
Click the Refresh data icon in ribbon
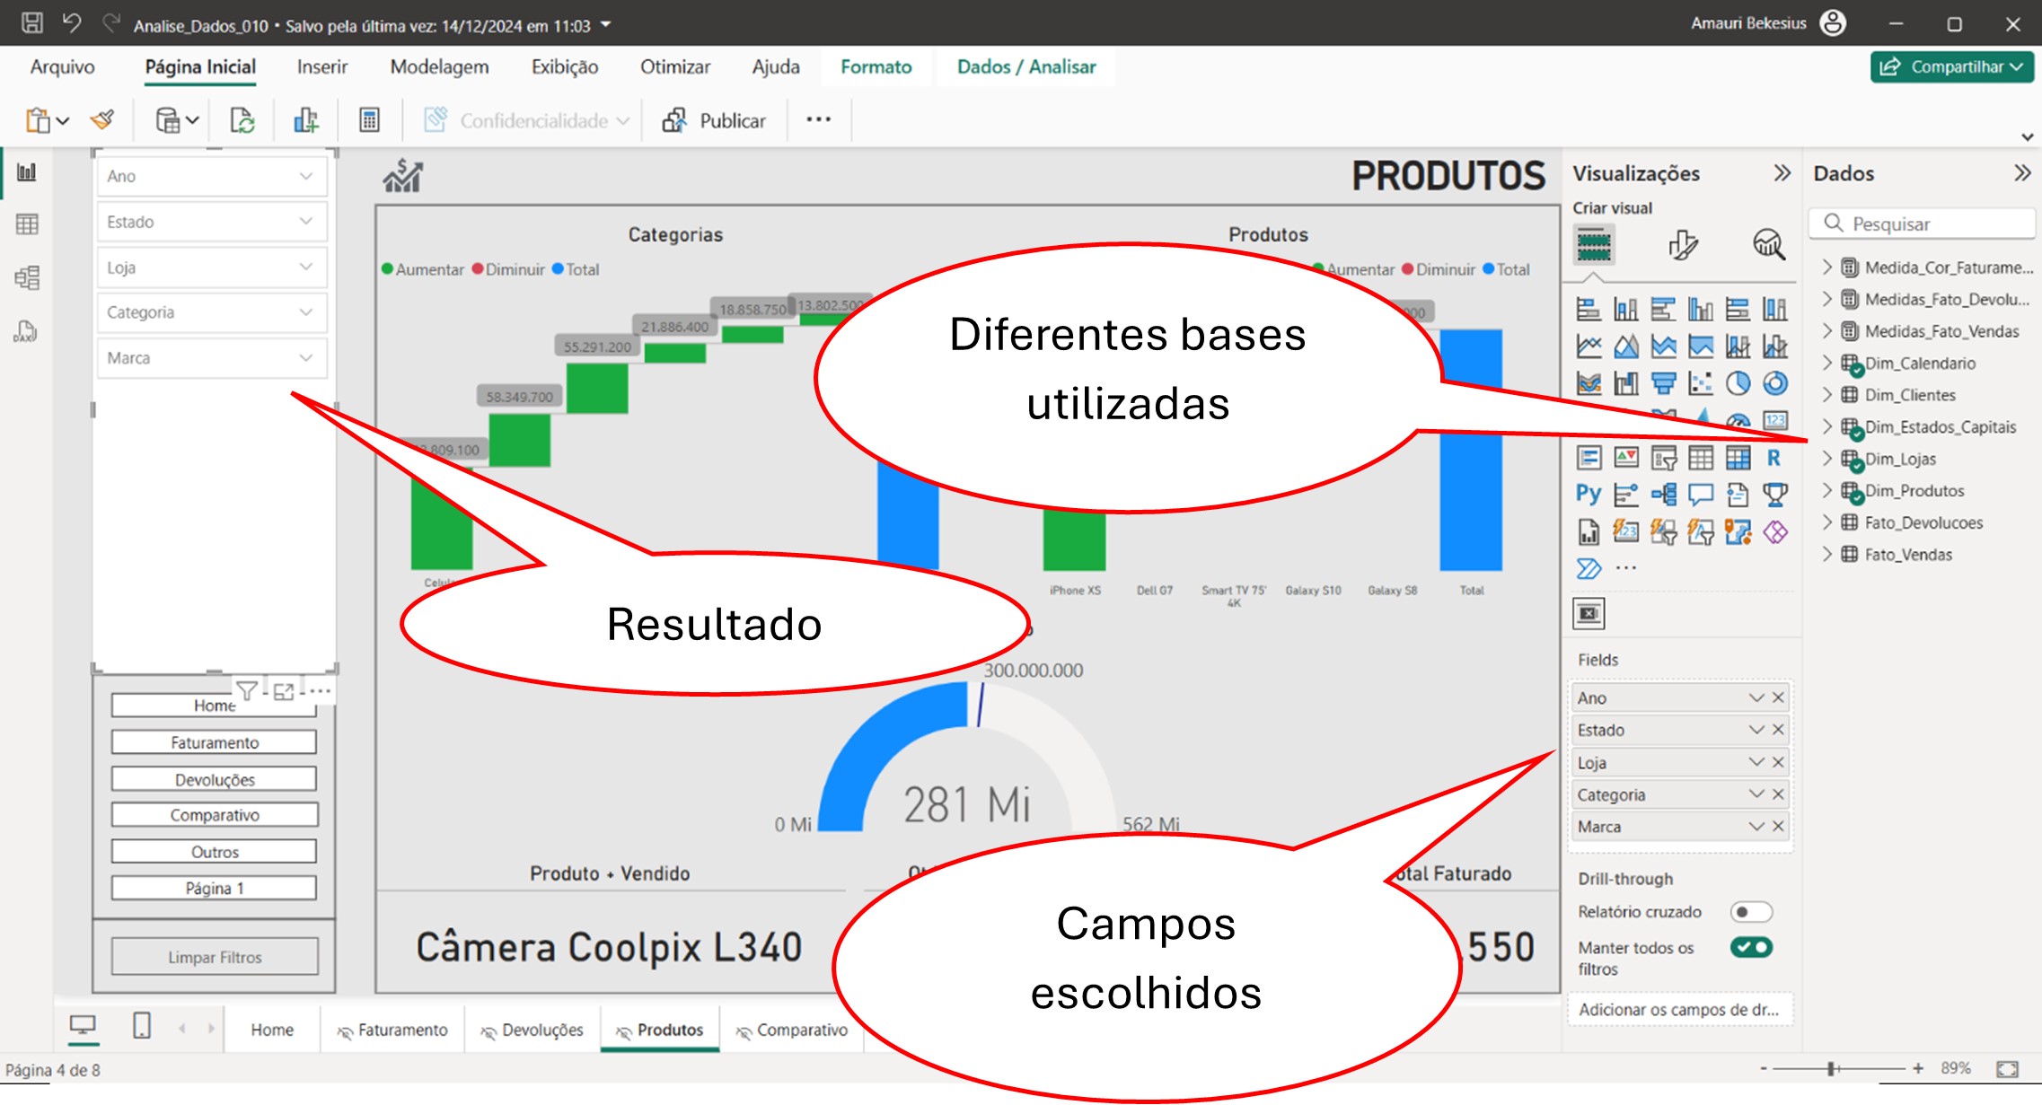coord(242,119)
